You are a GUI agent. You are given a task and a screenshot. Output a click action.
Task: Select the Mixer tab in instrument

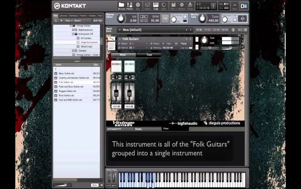[123, 55]
